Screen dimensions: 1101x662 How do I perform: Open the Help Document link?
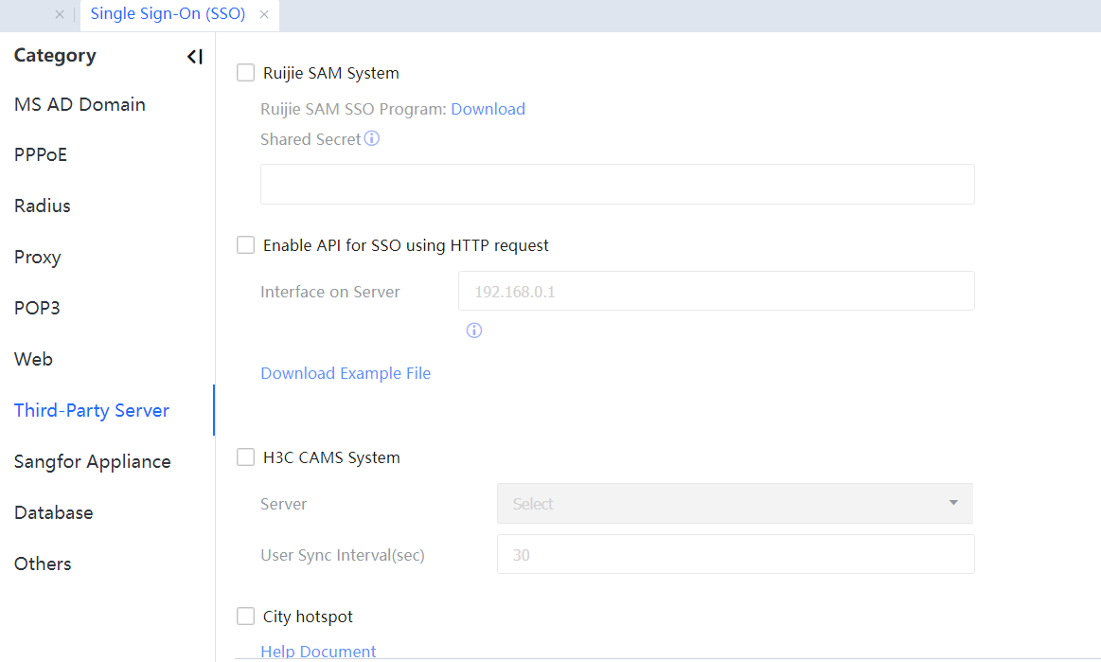click(318, 652)
